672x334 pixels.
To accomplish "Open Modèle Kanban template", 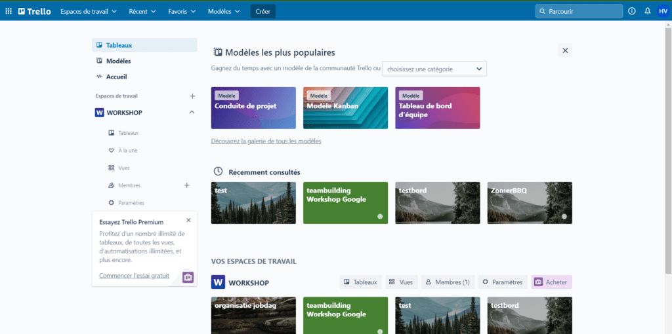I will tap(345, 108).
